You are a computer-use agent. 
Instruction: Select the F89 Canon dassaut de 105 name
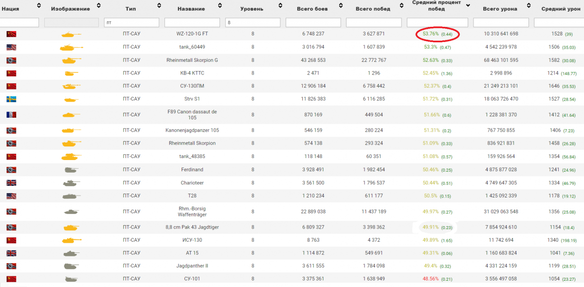(192, 115)
